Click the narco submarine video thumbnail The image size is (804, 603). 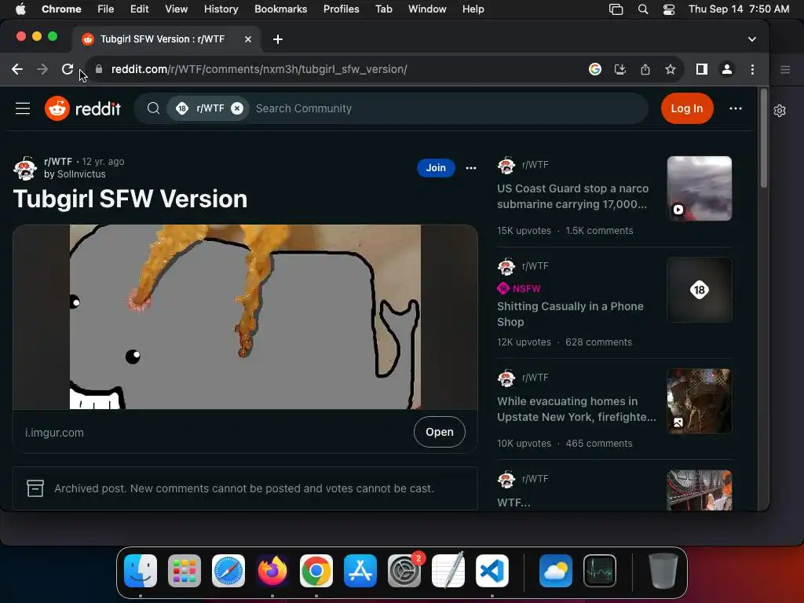699,188
